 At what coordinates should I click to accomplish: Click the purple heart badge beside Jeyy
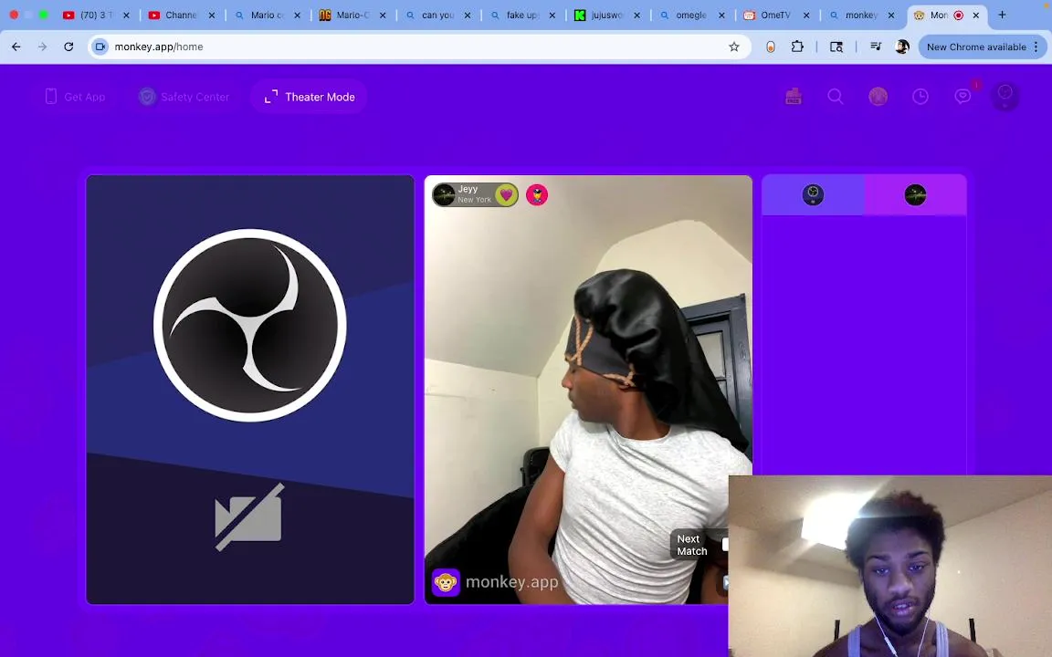pos(507,195)
